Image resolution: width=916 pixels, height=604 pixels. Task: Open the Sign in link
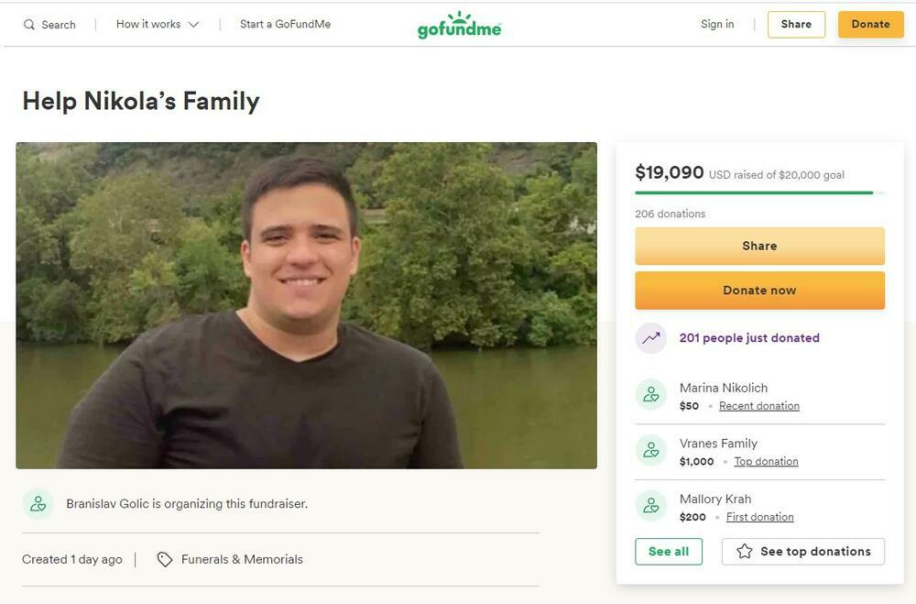[717, 25]
